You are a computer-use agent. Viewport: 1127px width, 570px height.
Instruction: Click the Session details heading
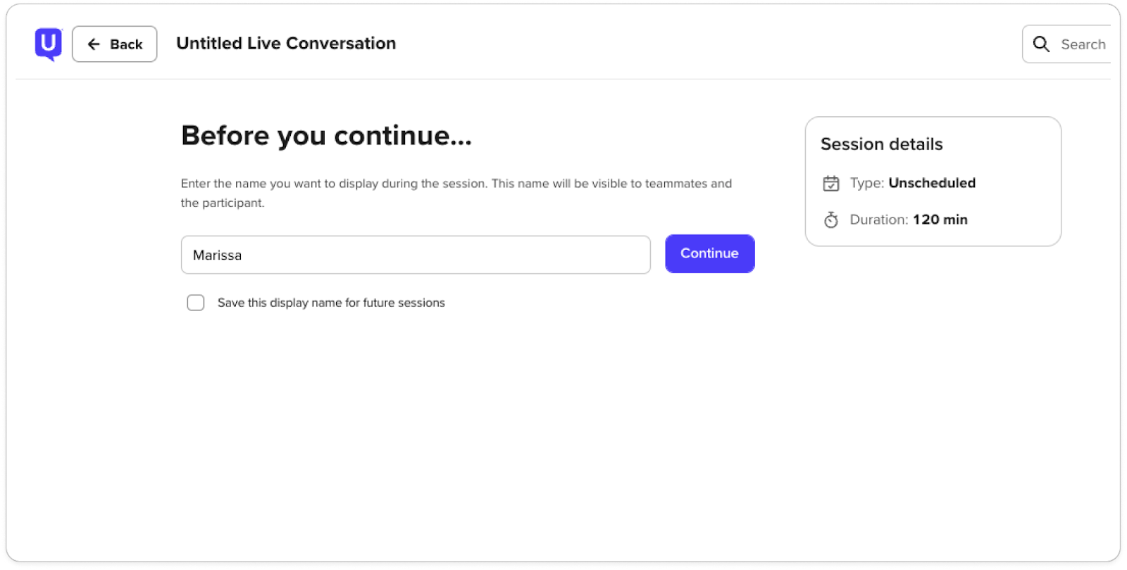(x=881, y=144)
